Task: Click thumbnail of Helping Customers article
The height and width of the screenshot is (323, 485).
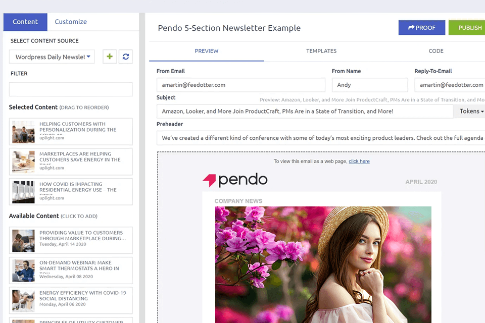Action: [x=24, y=132]
